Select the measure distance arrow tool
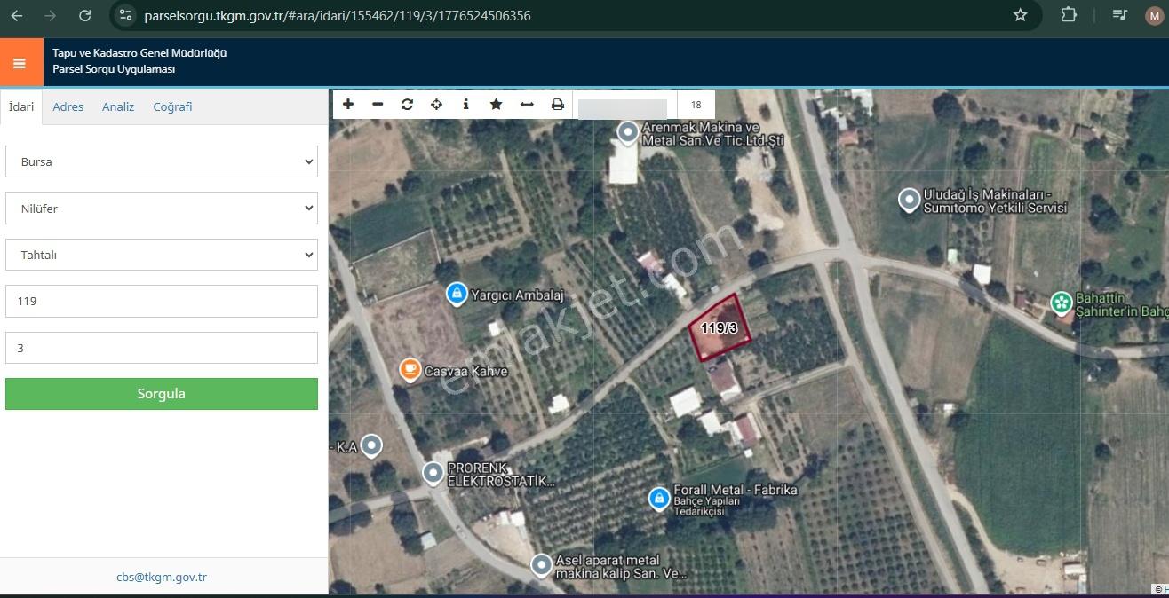1169x598 pixels. pyautogui.click(x=527, y=105)
